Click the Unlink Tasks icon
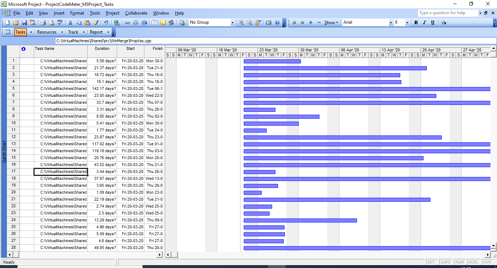The width and height of the screenshot is (497, 268). coord(136,23)
